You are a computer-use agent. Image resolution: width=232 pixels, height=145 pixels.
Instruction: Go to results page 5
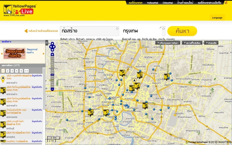pos(21,71)
